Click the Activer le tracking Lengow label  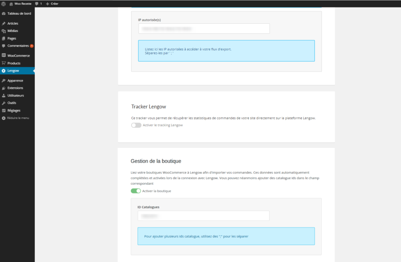(163, 125)
